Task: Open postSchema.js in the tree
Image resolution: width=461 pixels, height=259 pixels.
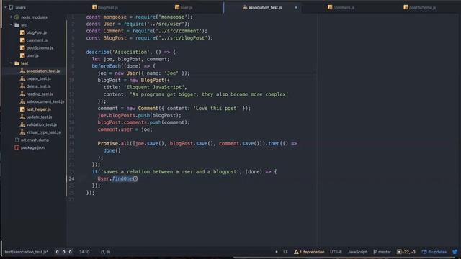Action: coord(40,48)
